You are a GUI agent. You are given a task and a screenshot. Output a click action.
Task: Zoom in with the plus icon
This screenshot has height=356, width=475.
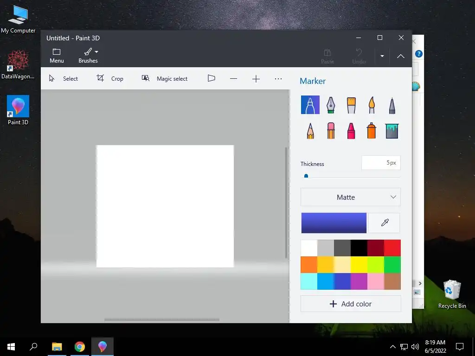[256, 79]
